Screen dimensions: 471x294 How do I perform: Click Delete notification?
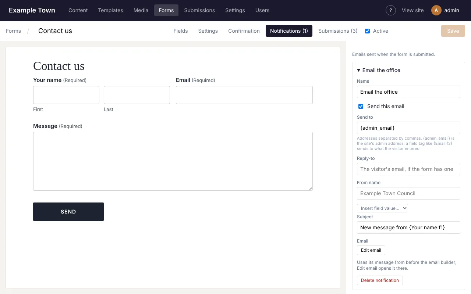pos(380,280)
